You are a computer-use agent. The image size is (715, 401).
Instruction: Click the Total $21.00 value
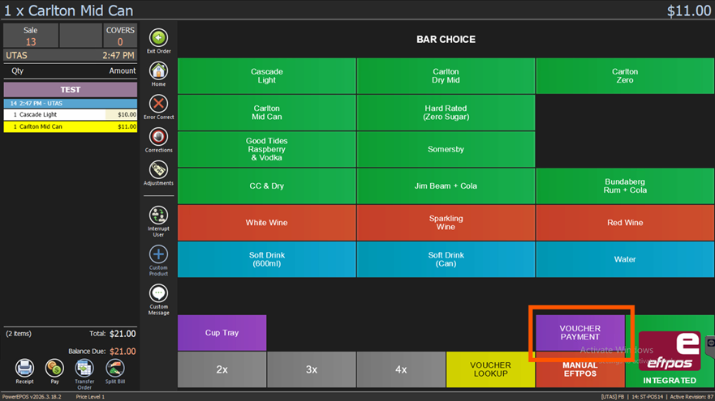tap(123, 334)
